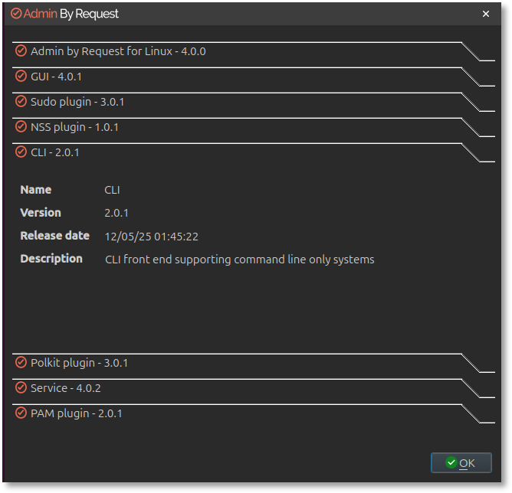The image size is (512, 493).
Task: Click the Service entry checkmark icon
Action: pos(21,388)
